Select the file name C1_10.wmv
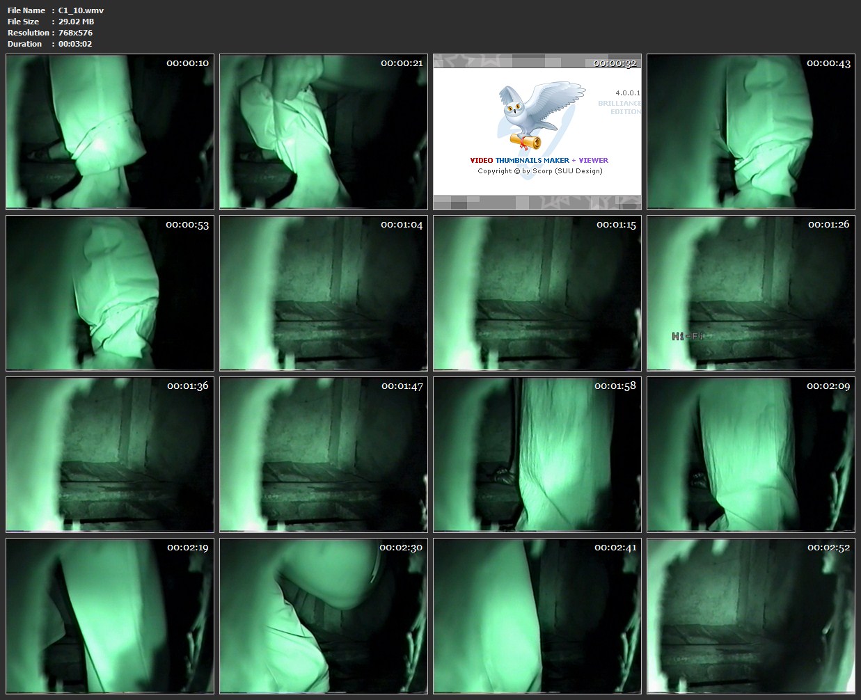Image resolution: width=861 pixels, height=700 pixels. (x=81, y=10)
